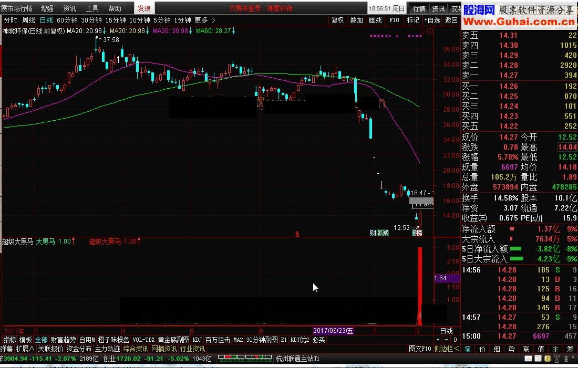Select the 5分钟 period
This screenshot has width=578, height=368.
click(x=162, y=20)
